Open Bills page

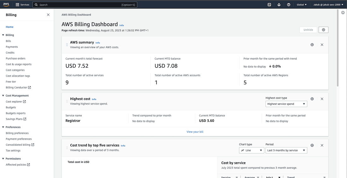pos(9,41)
